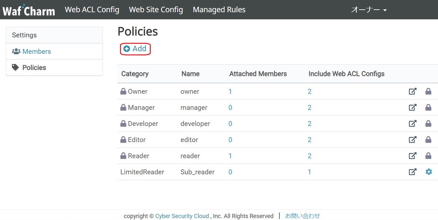Click the lock icon on the owner row
The height and width of the screenshot is (220, 438).
[428, 91]
